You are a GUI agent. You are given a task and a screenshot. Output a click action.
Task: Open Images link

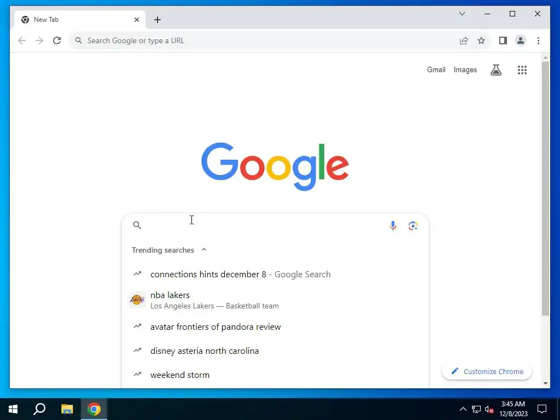point(465,69)
